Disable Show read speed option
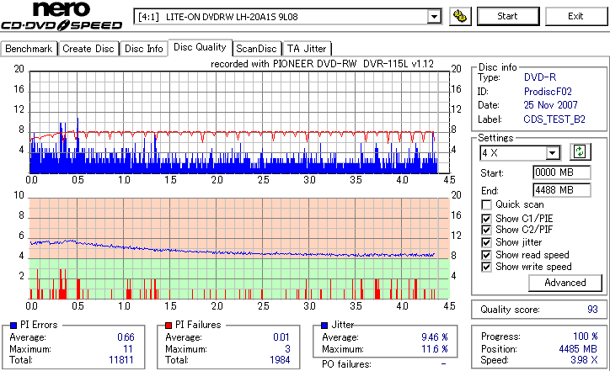The height and width of the screenshot is (371, 610). tap(486, 255)
